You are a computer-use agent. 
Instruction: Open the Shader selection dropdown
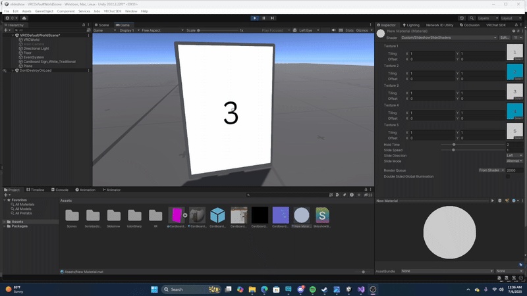coord(449,37)
